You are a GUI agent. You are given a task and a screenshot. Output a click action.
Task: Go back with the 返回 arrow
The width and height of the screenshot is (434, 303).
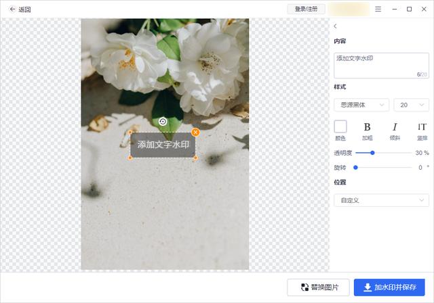(20, 9)
